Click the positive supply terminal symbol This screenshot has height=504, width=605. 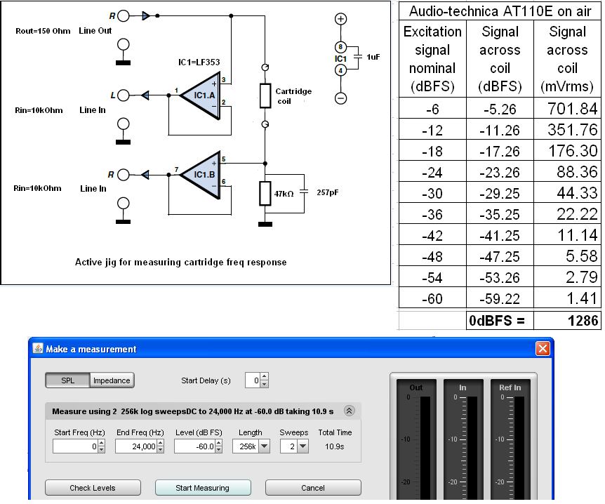pyautogui.click(x=340, y=19)
